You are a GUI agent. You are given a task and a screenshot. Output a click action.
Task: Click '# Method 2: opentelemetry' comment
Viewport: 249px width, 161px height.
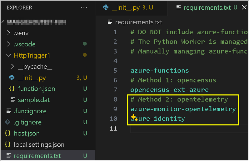coord(179,100)
